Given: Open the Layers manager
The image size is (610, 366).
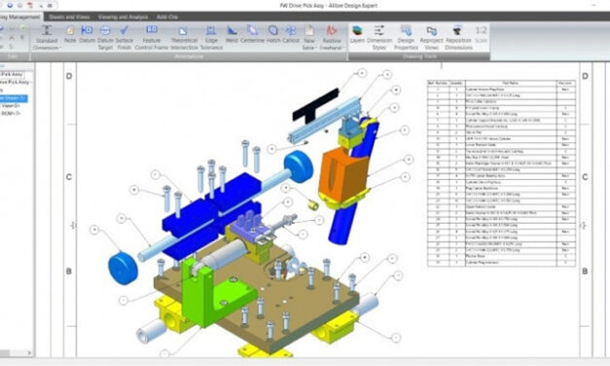Looking at the screenshot, I should (x=357, y=34).
